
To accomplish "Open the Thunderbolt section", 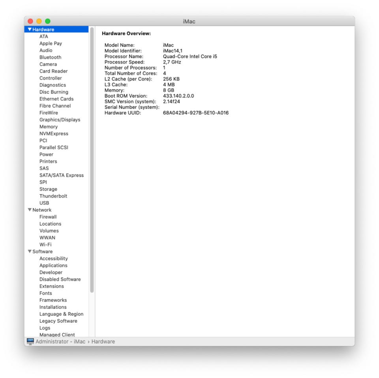I will [x=53, y=196].
